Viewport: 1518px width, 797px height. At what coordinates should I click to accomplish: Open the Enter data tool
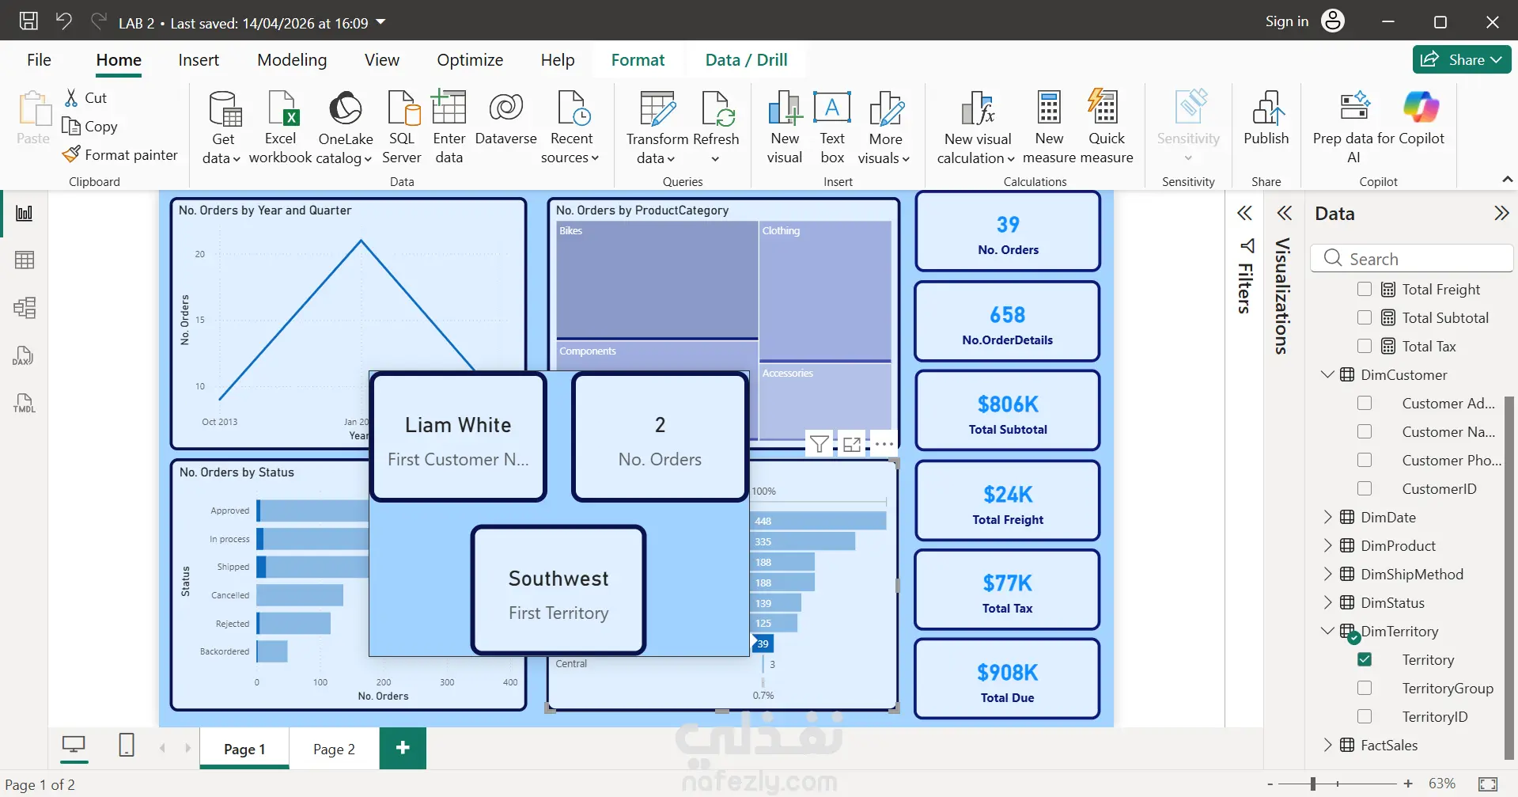(449, 127)
